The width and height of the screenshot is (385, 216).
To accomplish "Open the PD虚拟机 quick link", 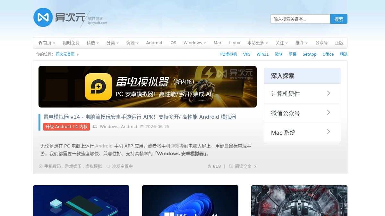I will coord(229,54).
